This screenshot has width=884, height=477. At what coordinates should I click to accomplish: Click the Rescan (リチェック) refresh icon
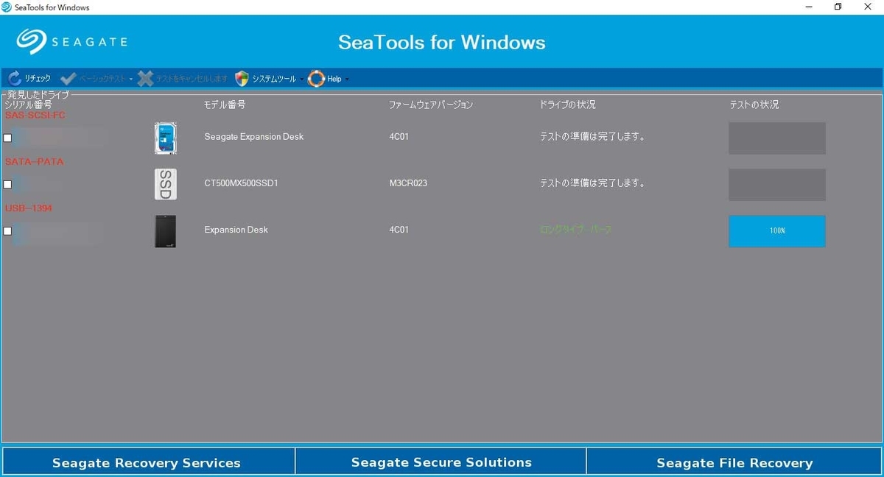tap(15, 79)
